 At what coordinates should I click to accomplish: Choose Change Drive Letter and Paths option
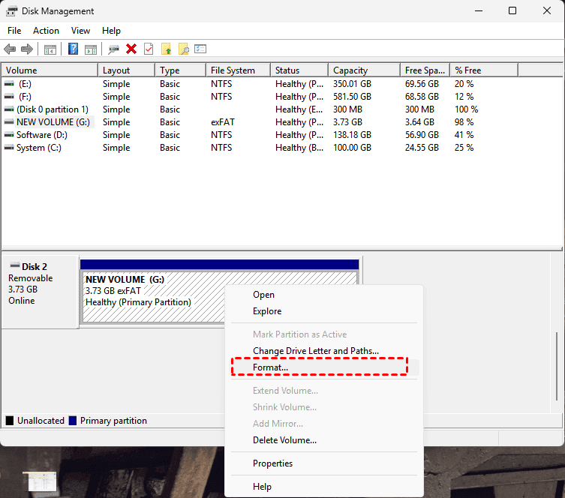pos(315,351)
